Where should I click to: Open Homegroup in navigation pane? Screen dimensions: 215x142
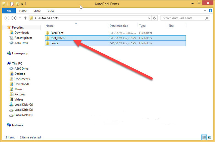(20, 53)
